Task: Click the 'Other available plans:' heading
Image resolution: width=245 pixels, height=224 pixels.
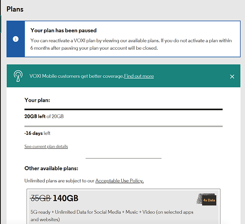Action: (51, 168)
